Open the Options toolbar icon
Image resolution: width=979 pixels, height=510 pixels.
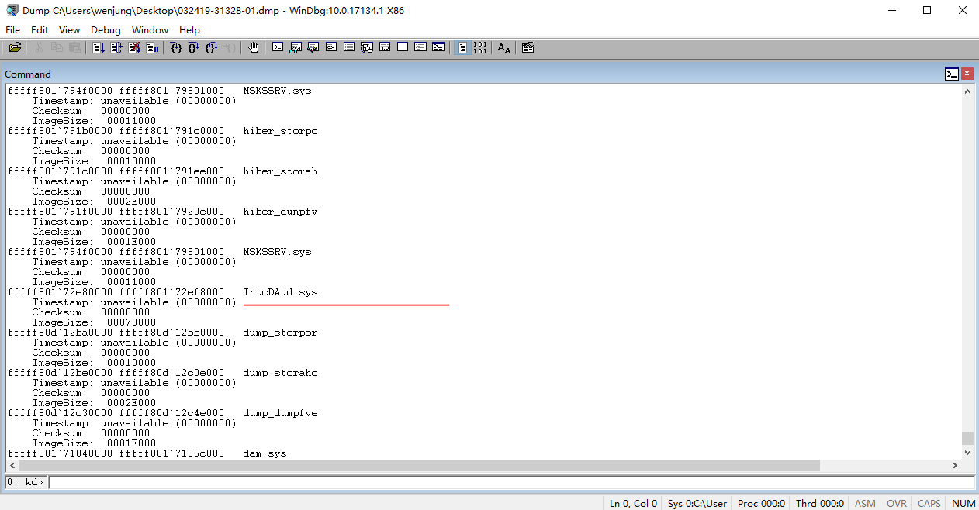point(528,48)
